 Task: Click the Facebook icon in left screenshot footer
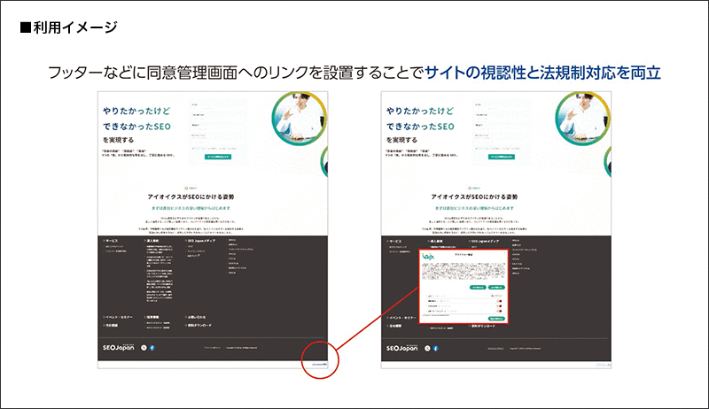pyautogui.click(x=152, y=348)
